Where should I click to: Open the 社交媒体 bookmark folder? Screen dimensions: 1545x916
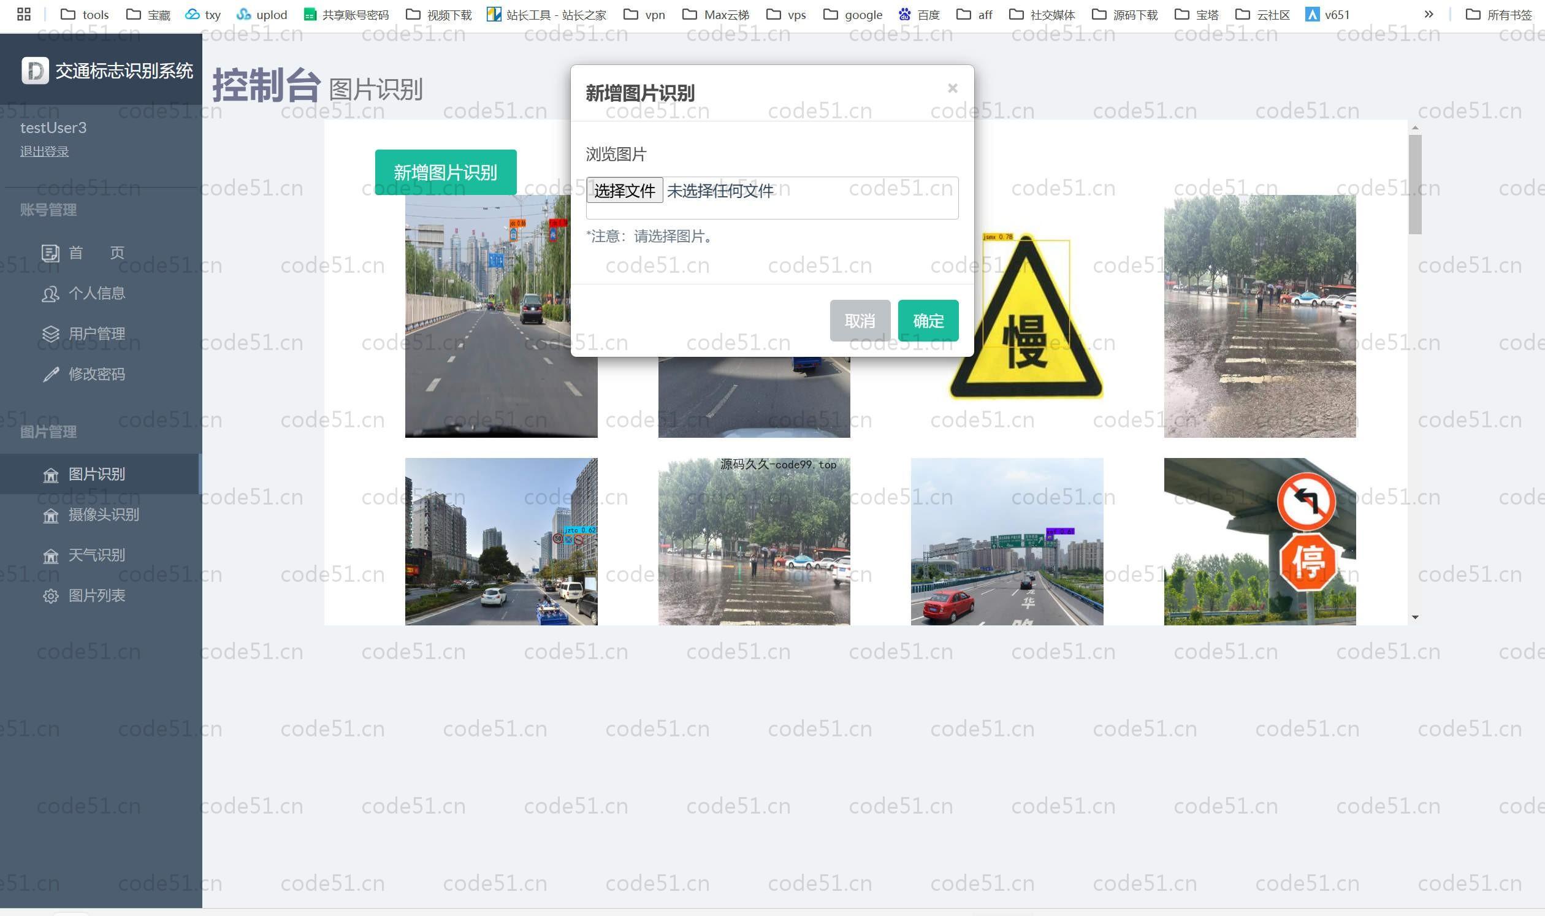tap(1042, 14)
